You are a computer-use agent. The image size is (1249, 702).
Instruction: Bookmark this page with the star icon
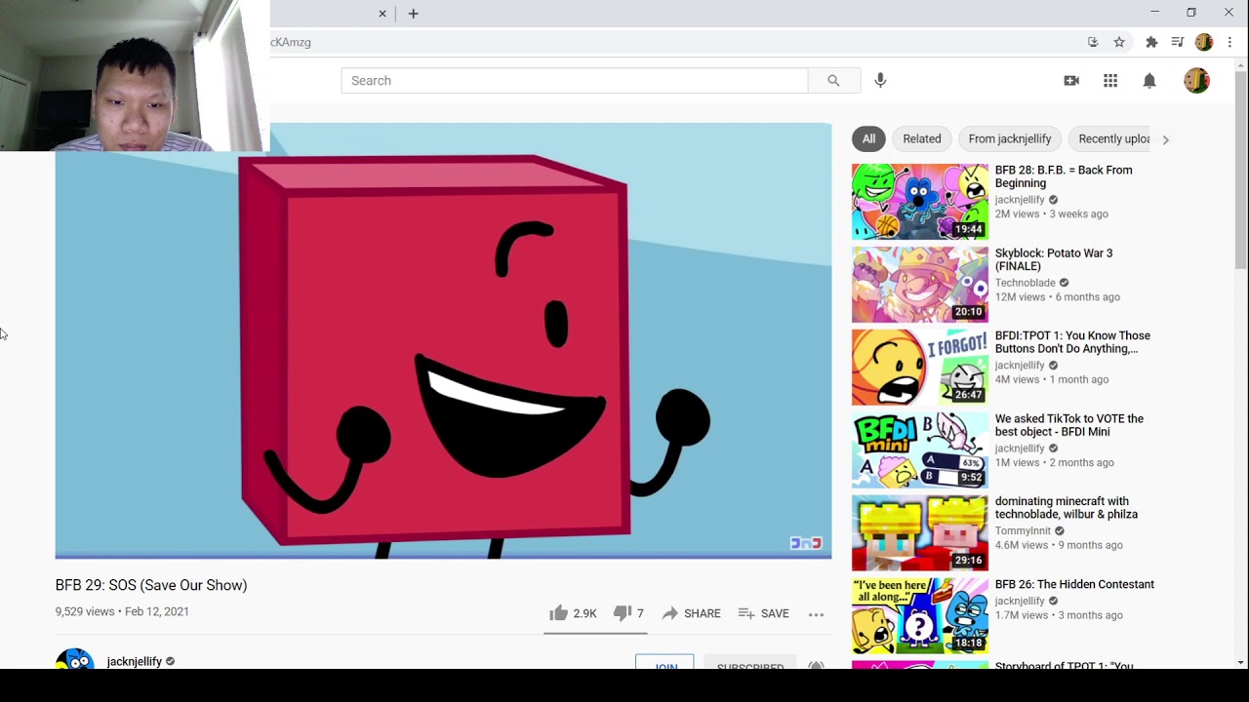[1119, 42]
